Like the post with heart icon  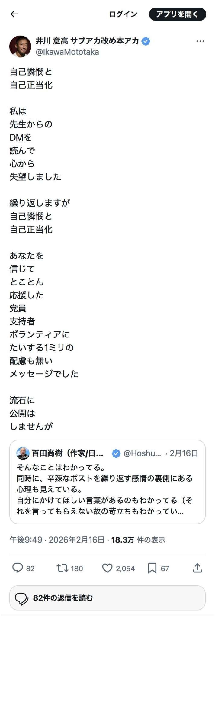coord(107,568)
